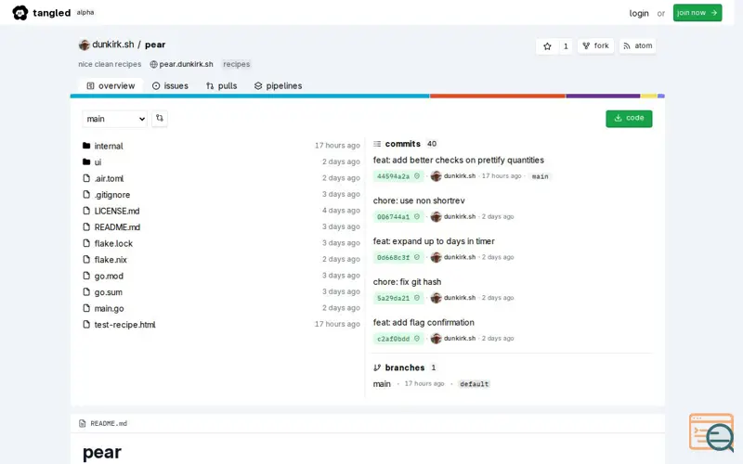This screenshot has height=464, width=743.
Task: Switch to the issues tab
Action: click(x=170, y=85)
